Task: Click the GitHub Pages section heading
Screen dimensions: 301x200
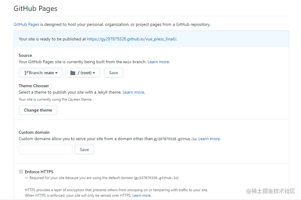Action: [x=35, y=9]
